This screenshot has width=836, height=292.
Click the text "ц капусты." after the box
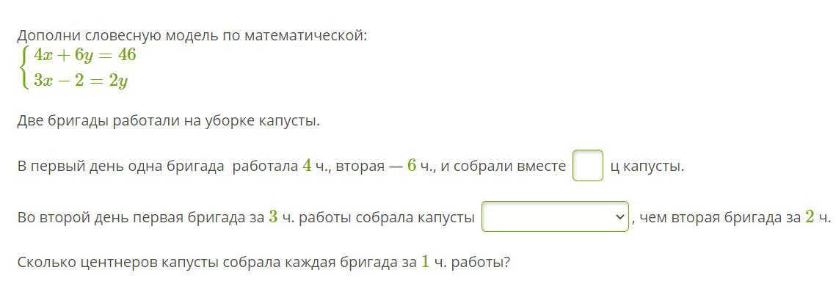647,167
